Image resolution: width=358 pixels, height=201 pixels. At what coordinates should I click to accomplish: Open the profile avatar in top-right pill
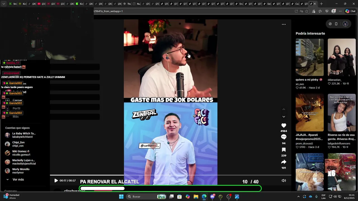(345, 24)
